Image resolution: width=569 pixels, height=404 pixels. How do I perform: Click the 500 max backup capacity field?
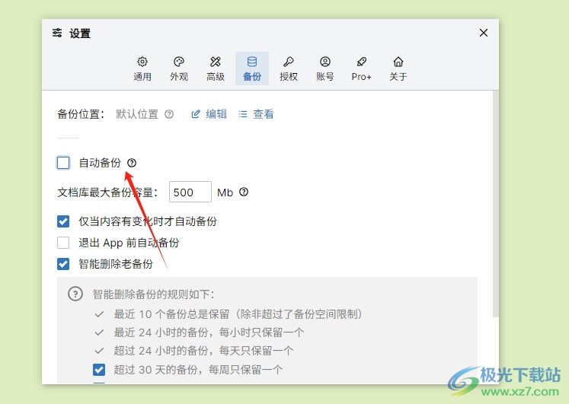click(x=190, y=192)
